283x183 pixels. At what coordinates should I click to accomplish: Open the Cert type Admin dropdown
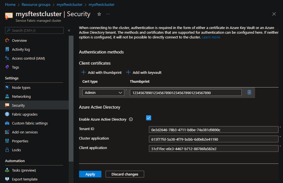point(103,92)
